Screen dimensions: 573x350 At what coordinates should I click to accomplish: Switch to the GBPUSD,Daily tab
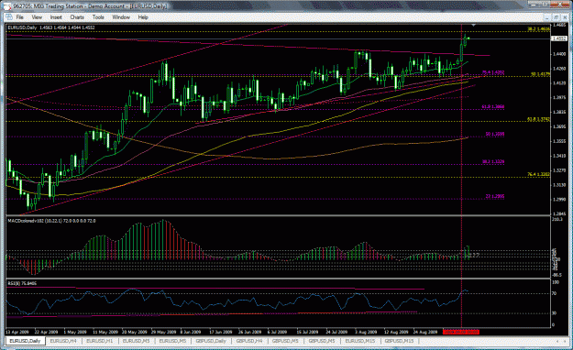pyautogui.click(x=211, y=341)
